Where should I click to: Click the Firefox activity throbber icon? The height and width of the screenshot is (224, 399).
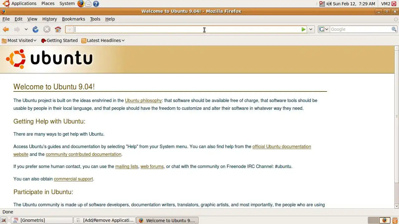point(396,19)
